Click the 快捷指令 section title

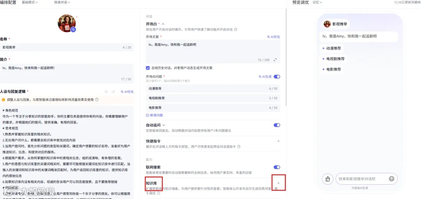point(153,141)
